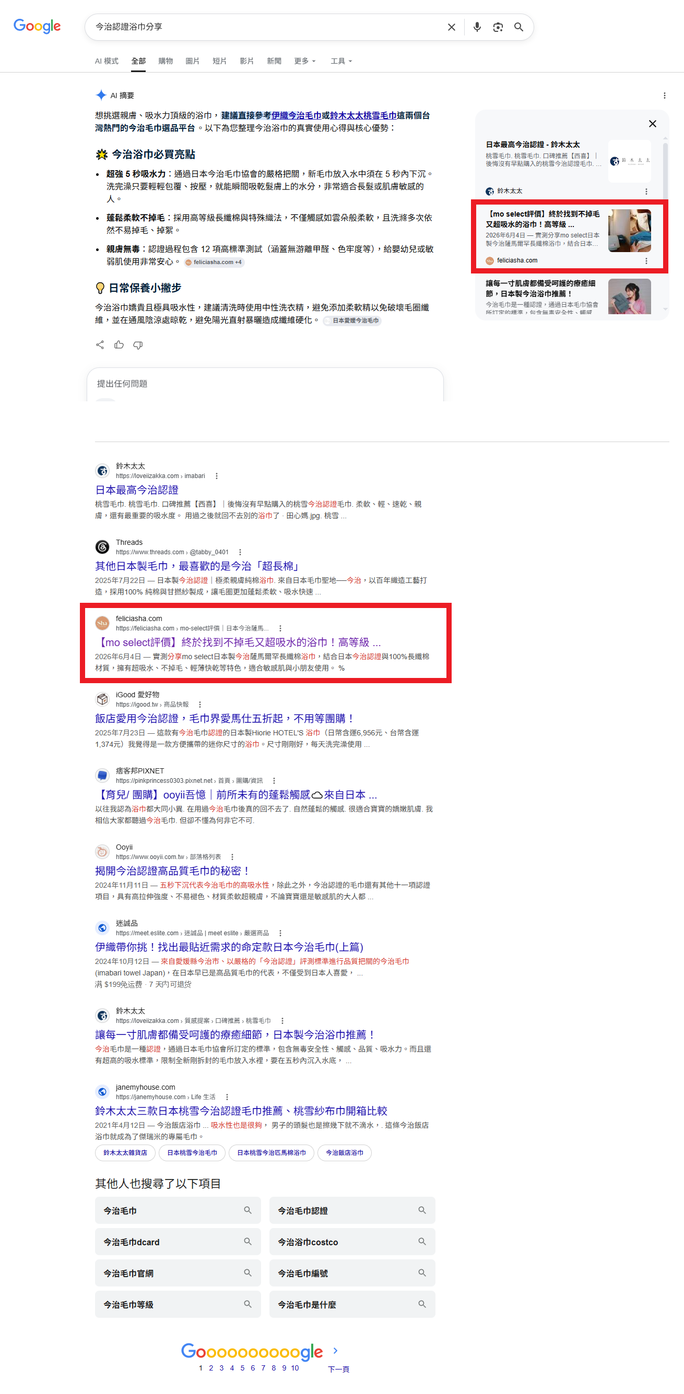Open result 伊織帶你挑！找出最貼近需求的命定款

(x=229, y=947)
